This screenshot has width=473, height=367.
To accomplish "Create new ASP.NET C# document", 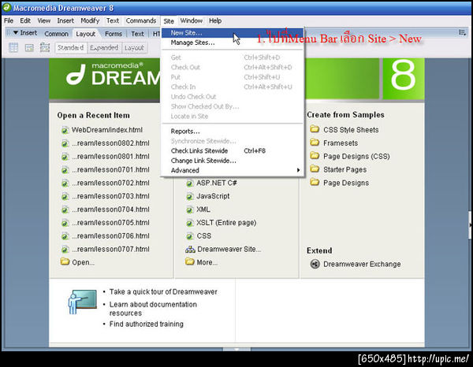I will pos(217,183).
